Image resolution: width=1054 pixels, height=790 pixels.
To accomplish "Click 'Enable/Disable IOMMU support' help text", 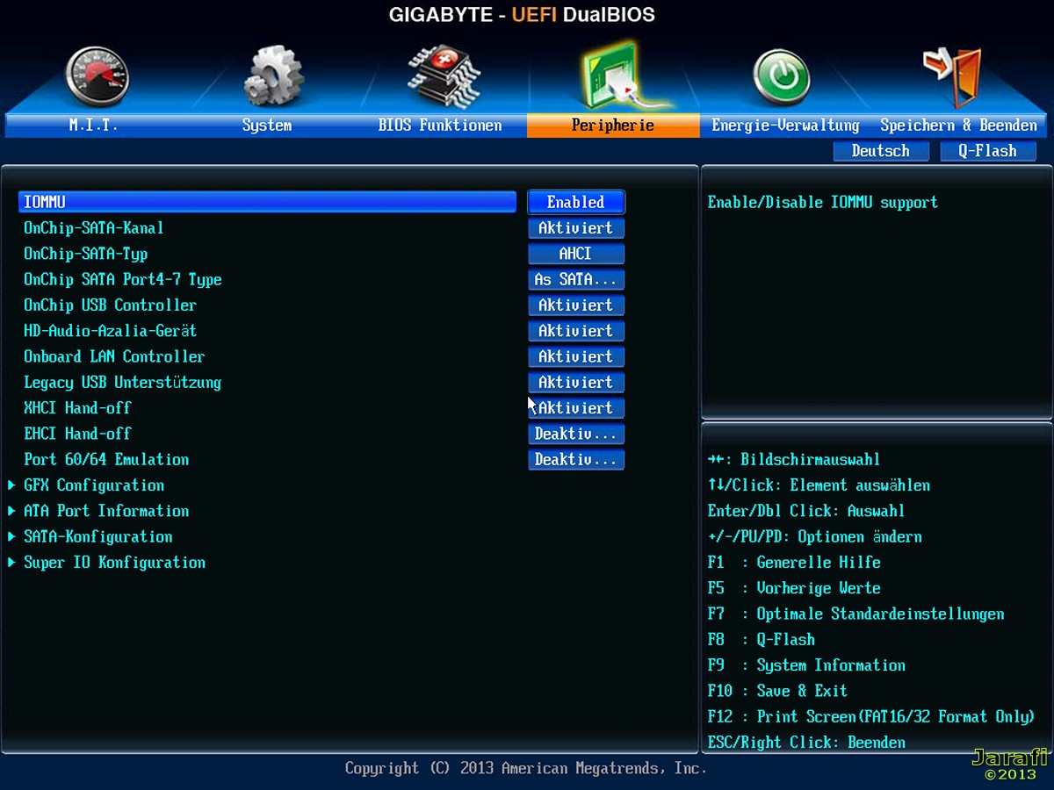I will click(x=823, y=203).
